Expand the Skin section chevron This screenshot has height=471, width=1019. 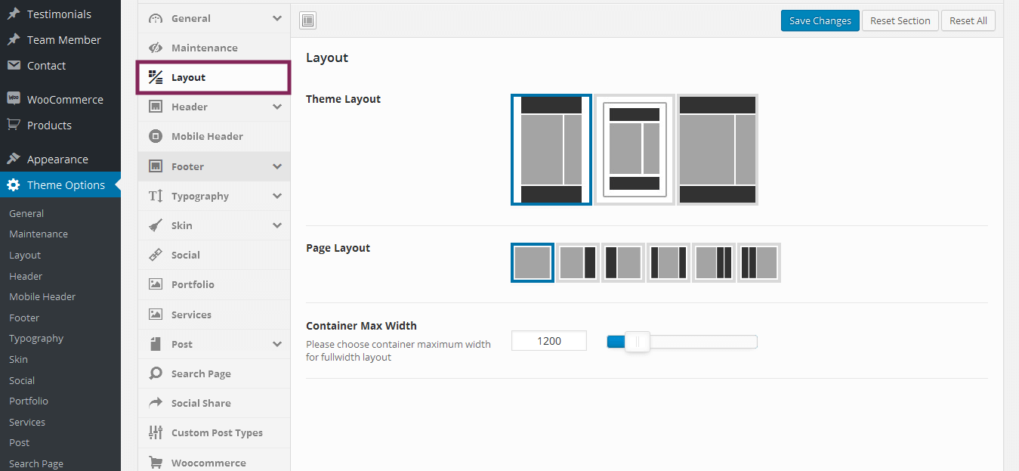pos(277,225)
